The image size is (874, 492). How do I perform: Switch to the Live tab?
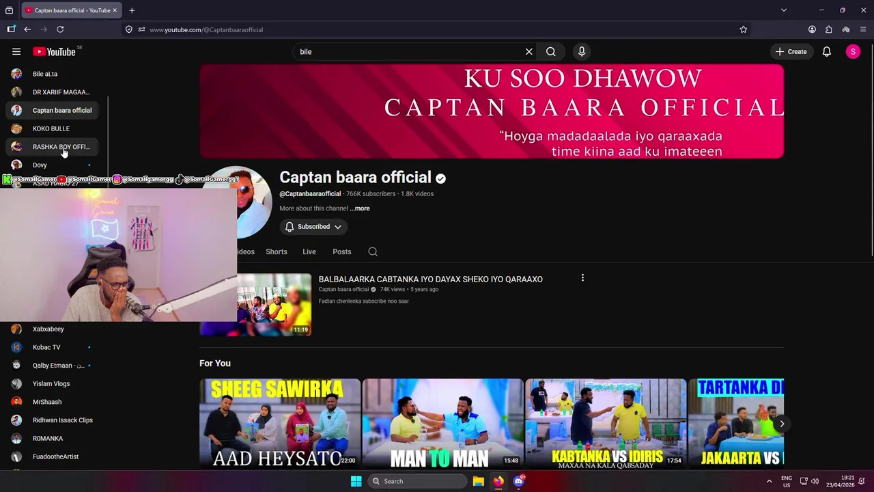pos(309,251)
